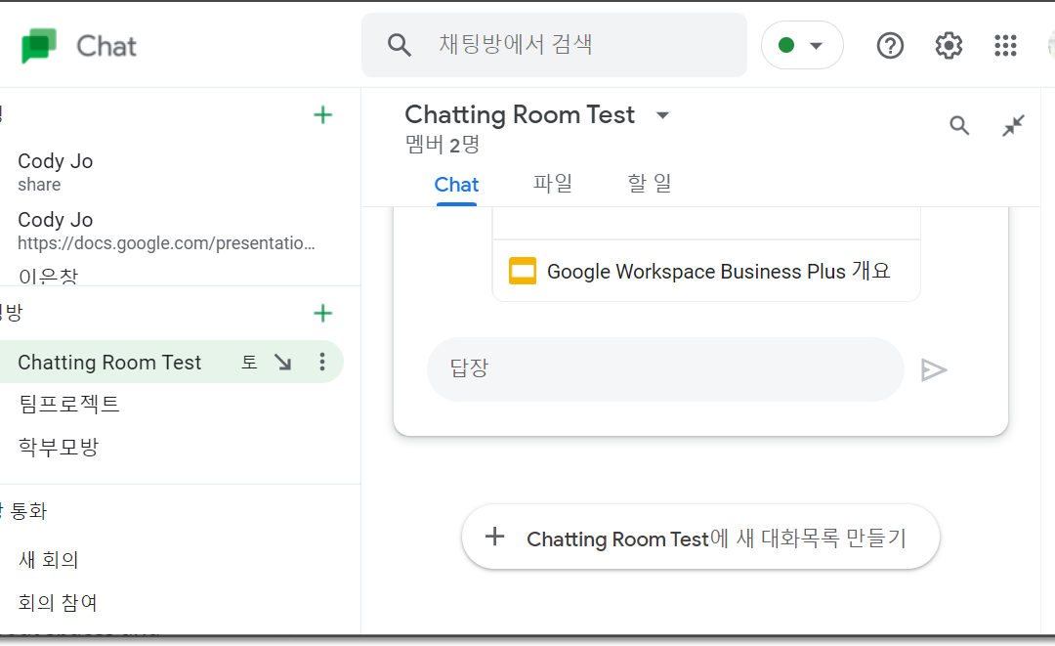Open the Google apps grid icon

pyautogui.click(x=1005, y=46)
